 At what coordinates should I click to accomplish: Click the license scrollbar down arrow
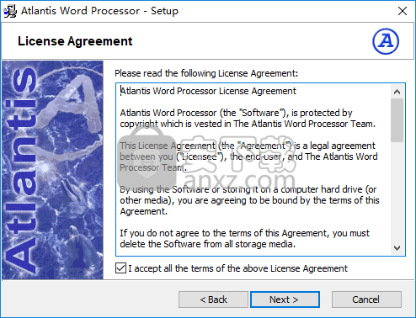click(397, 248)
